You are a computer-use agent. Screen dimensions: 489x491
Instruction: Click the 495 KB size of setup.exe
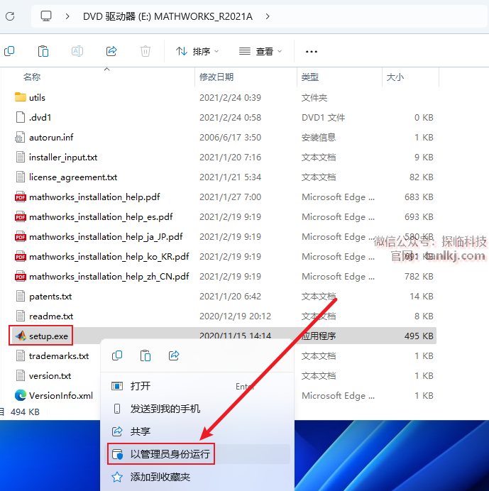click(x=419, y=336)
